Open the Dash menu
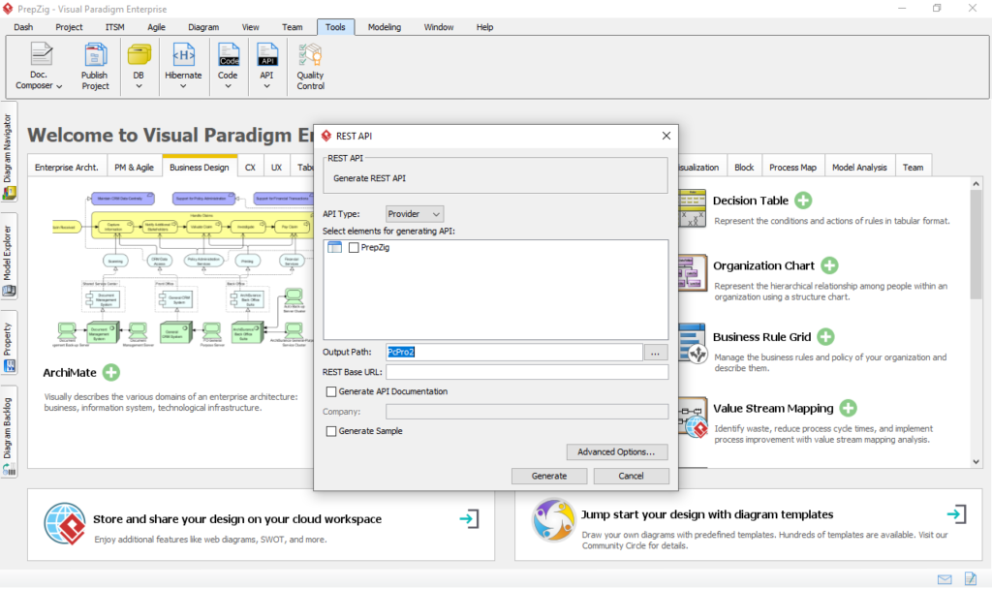This screenshot has width=992, height=589. [x=23, y=27]
